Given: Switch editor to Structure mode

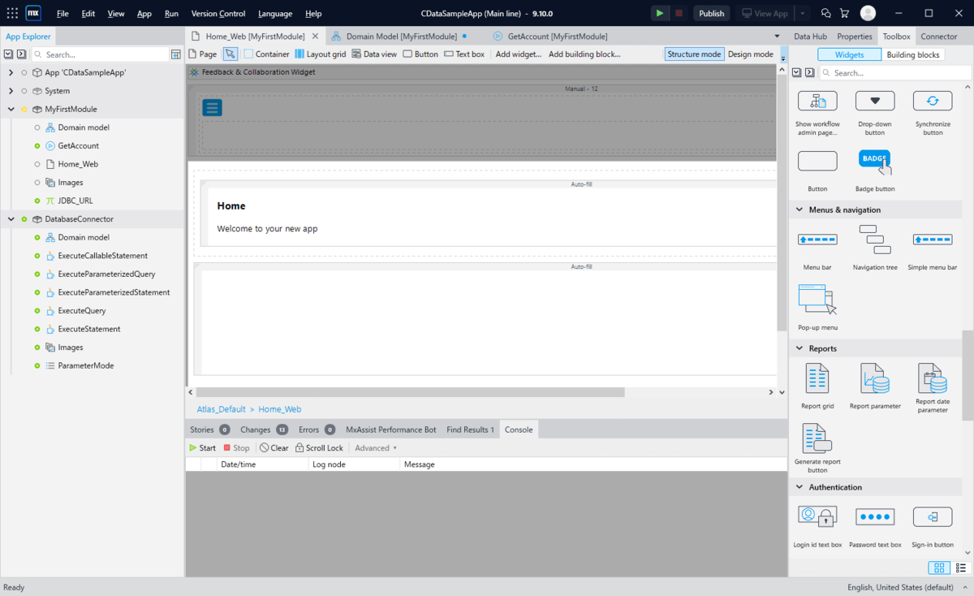Looking at the screenshot, I should coord(694,54).
